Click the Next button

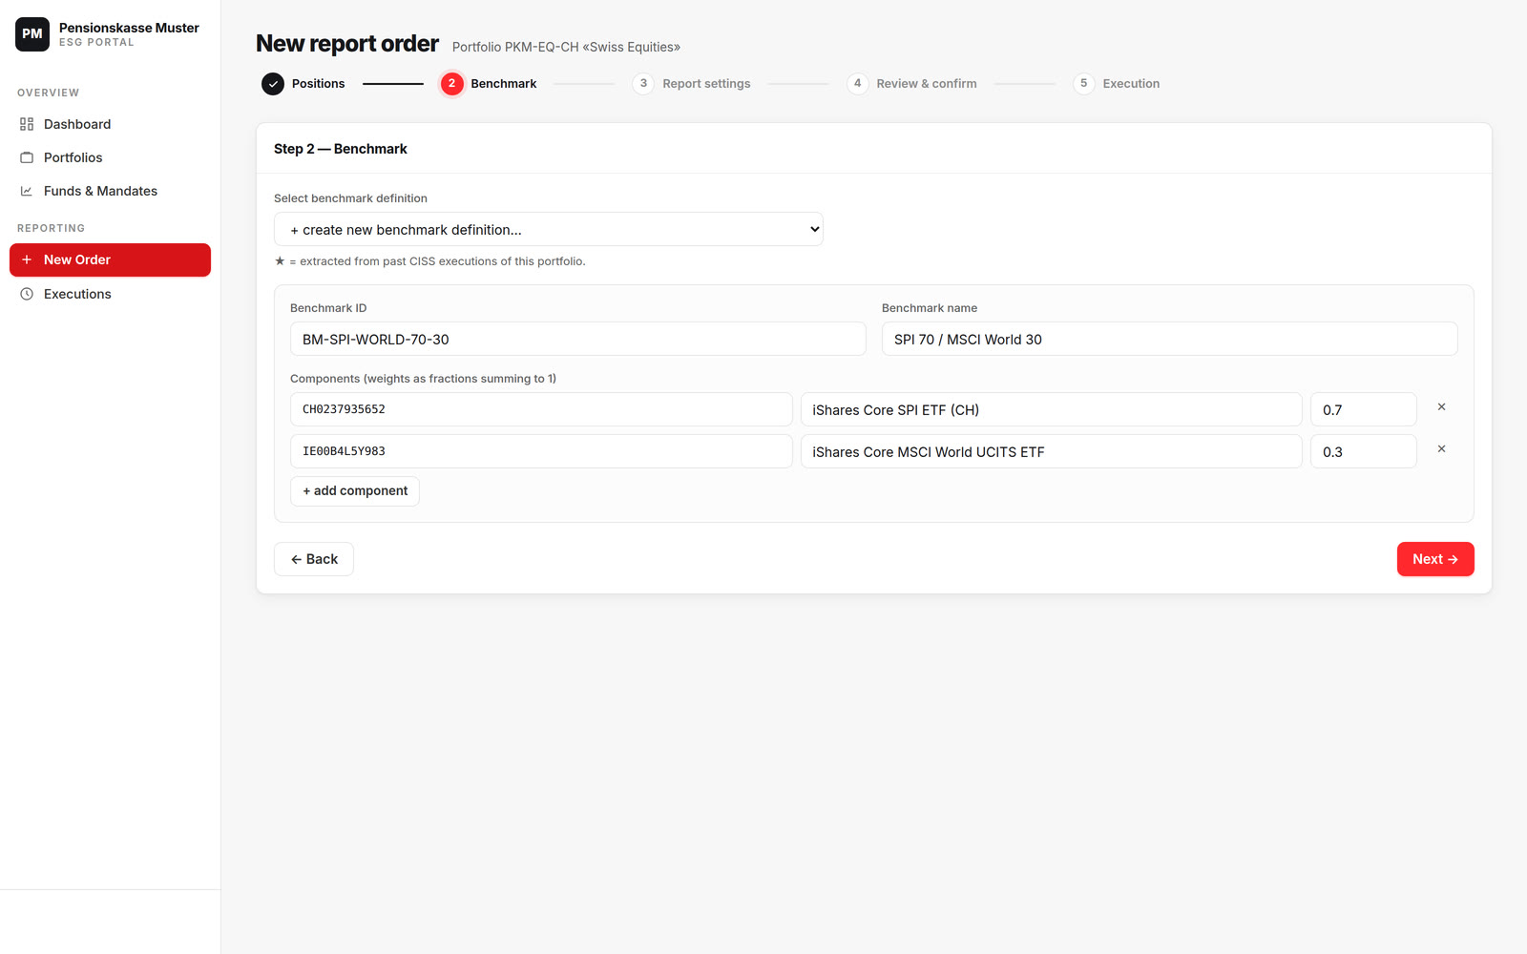point(1435,559)
